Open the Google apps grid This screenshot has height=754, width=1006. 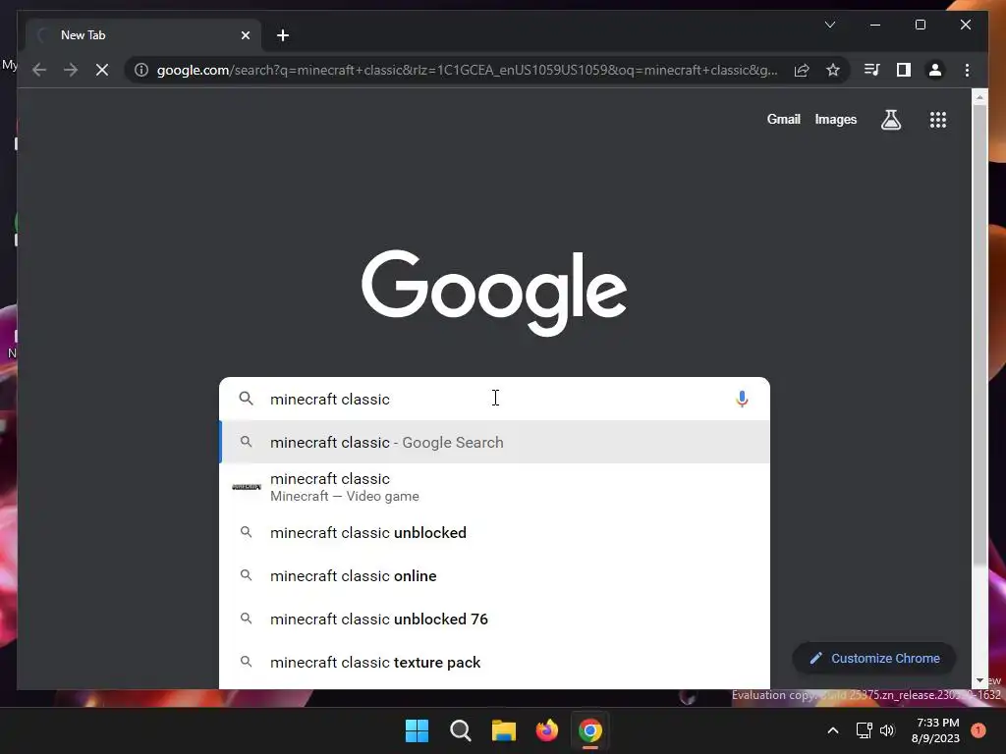click(938, 119)
